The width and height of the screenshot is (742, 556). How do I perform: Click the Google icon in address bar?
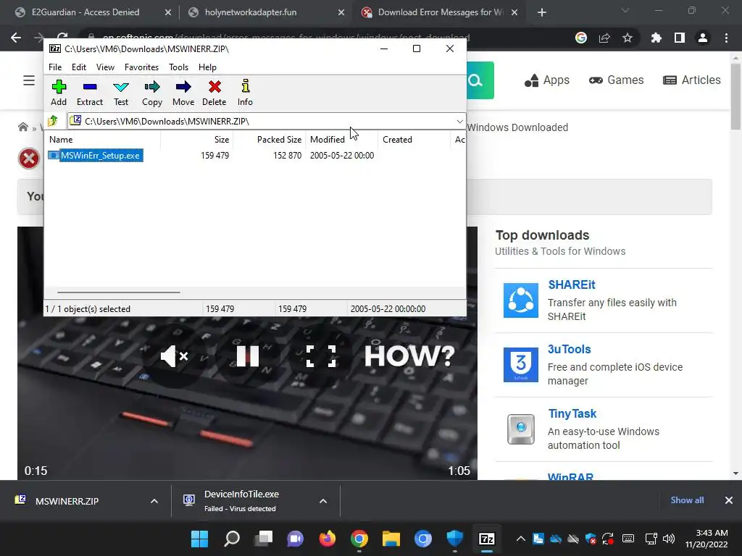[581, 38]
